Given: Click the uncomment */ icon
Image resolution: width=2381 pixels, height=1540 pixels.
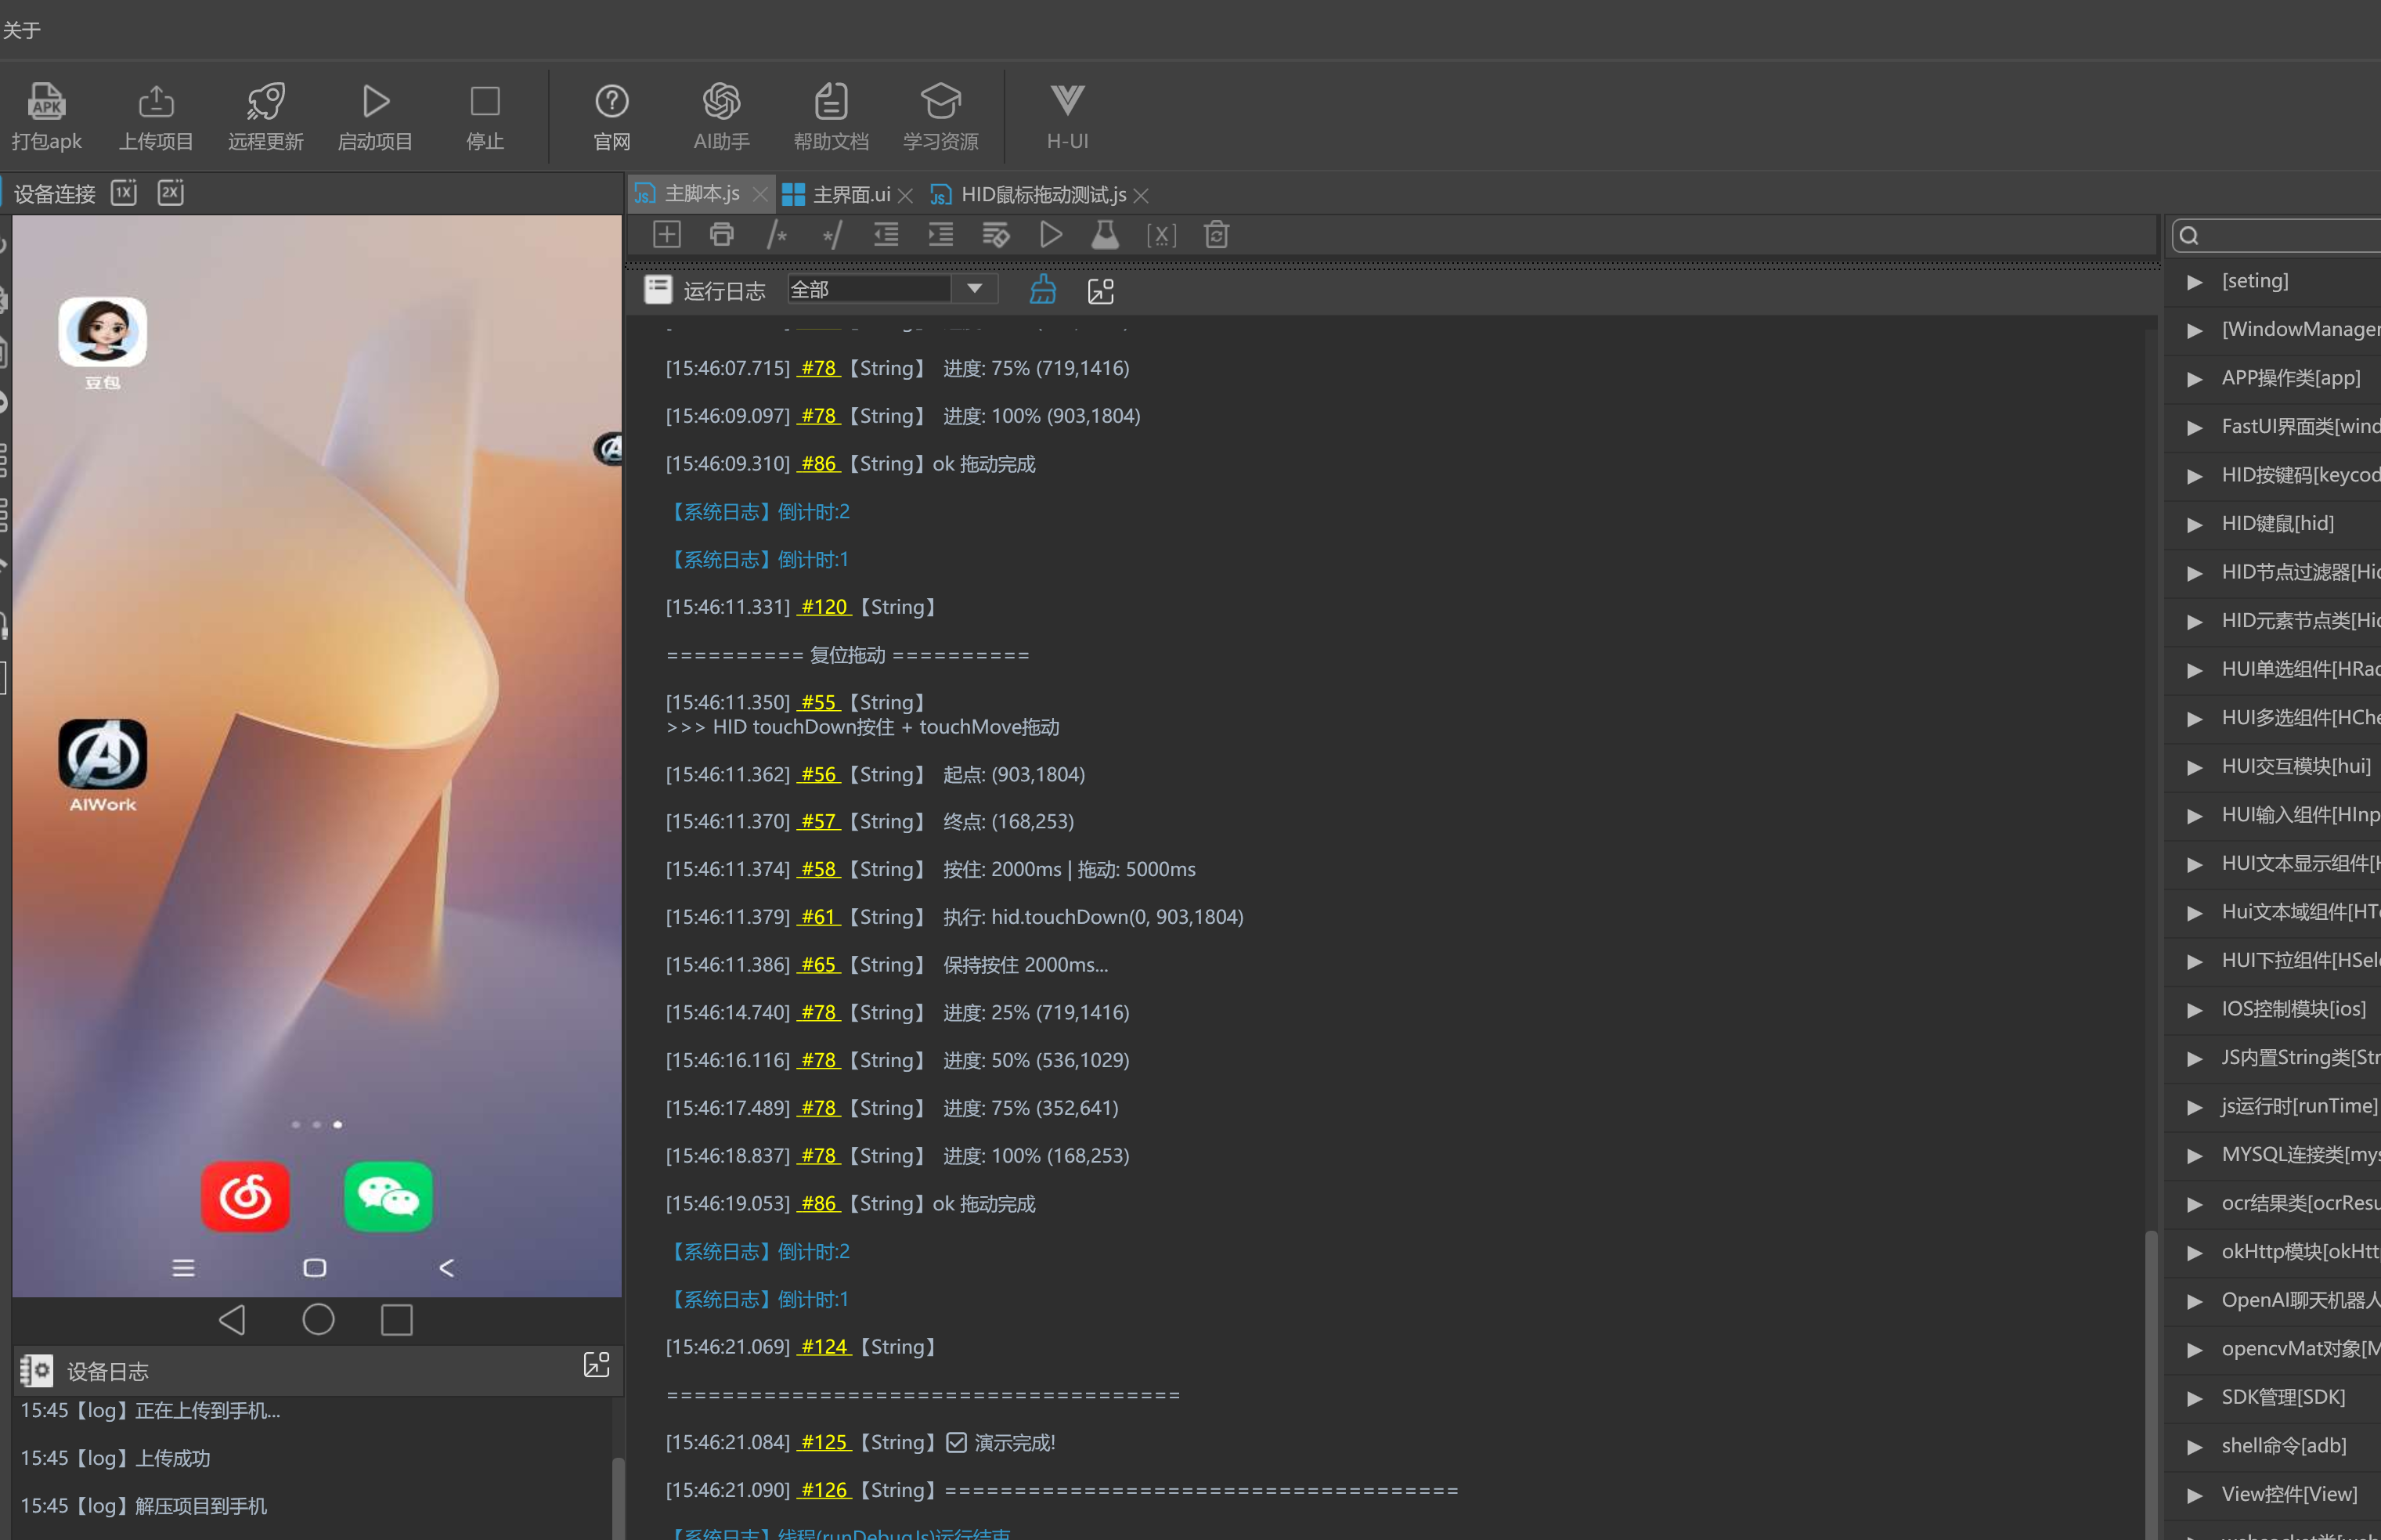Looking at the screenshot, I should click(x=831, y=235).
